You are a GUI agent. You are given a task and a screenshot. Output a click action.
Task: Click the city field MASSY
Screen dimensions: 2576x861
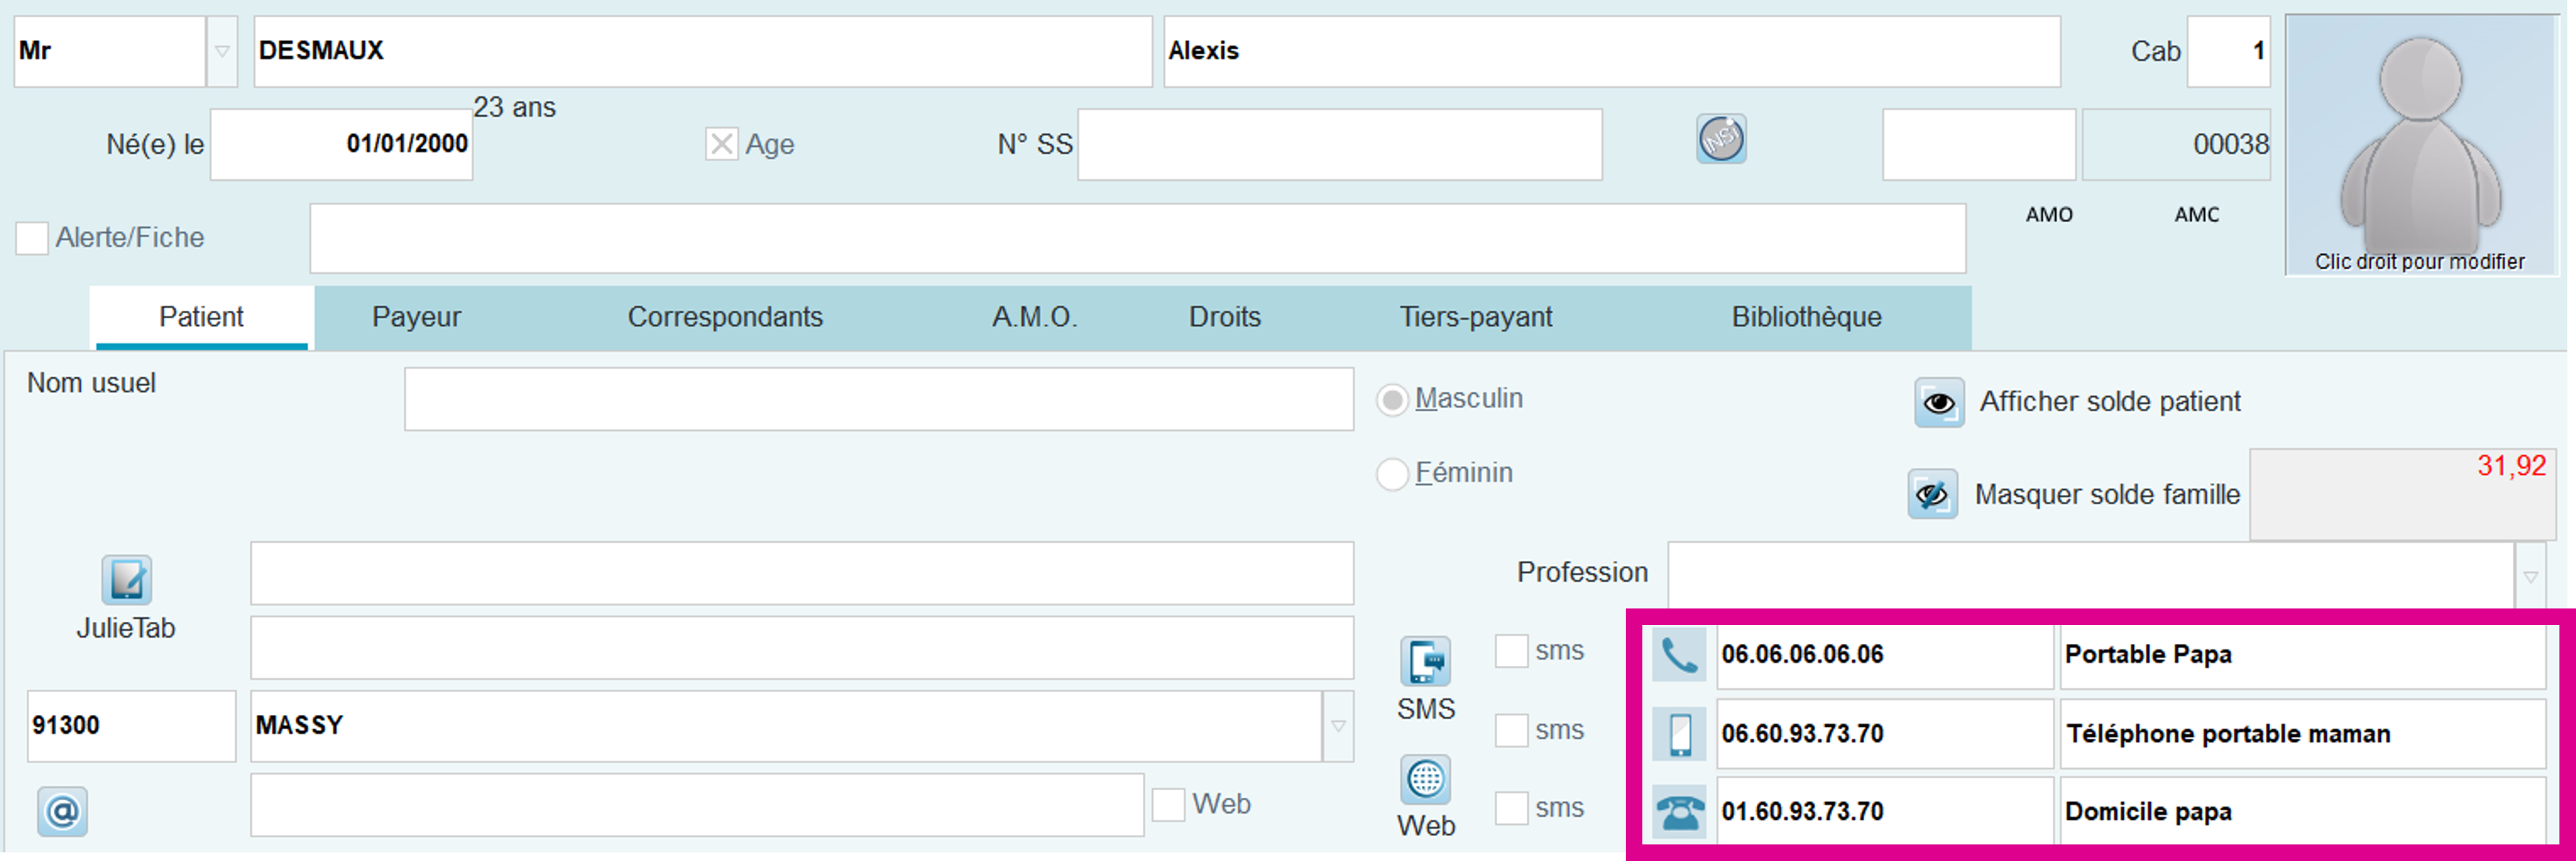(x=786, y=726)
